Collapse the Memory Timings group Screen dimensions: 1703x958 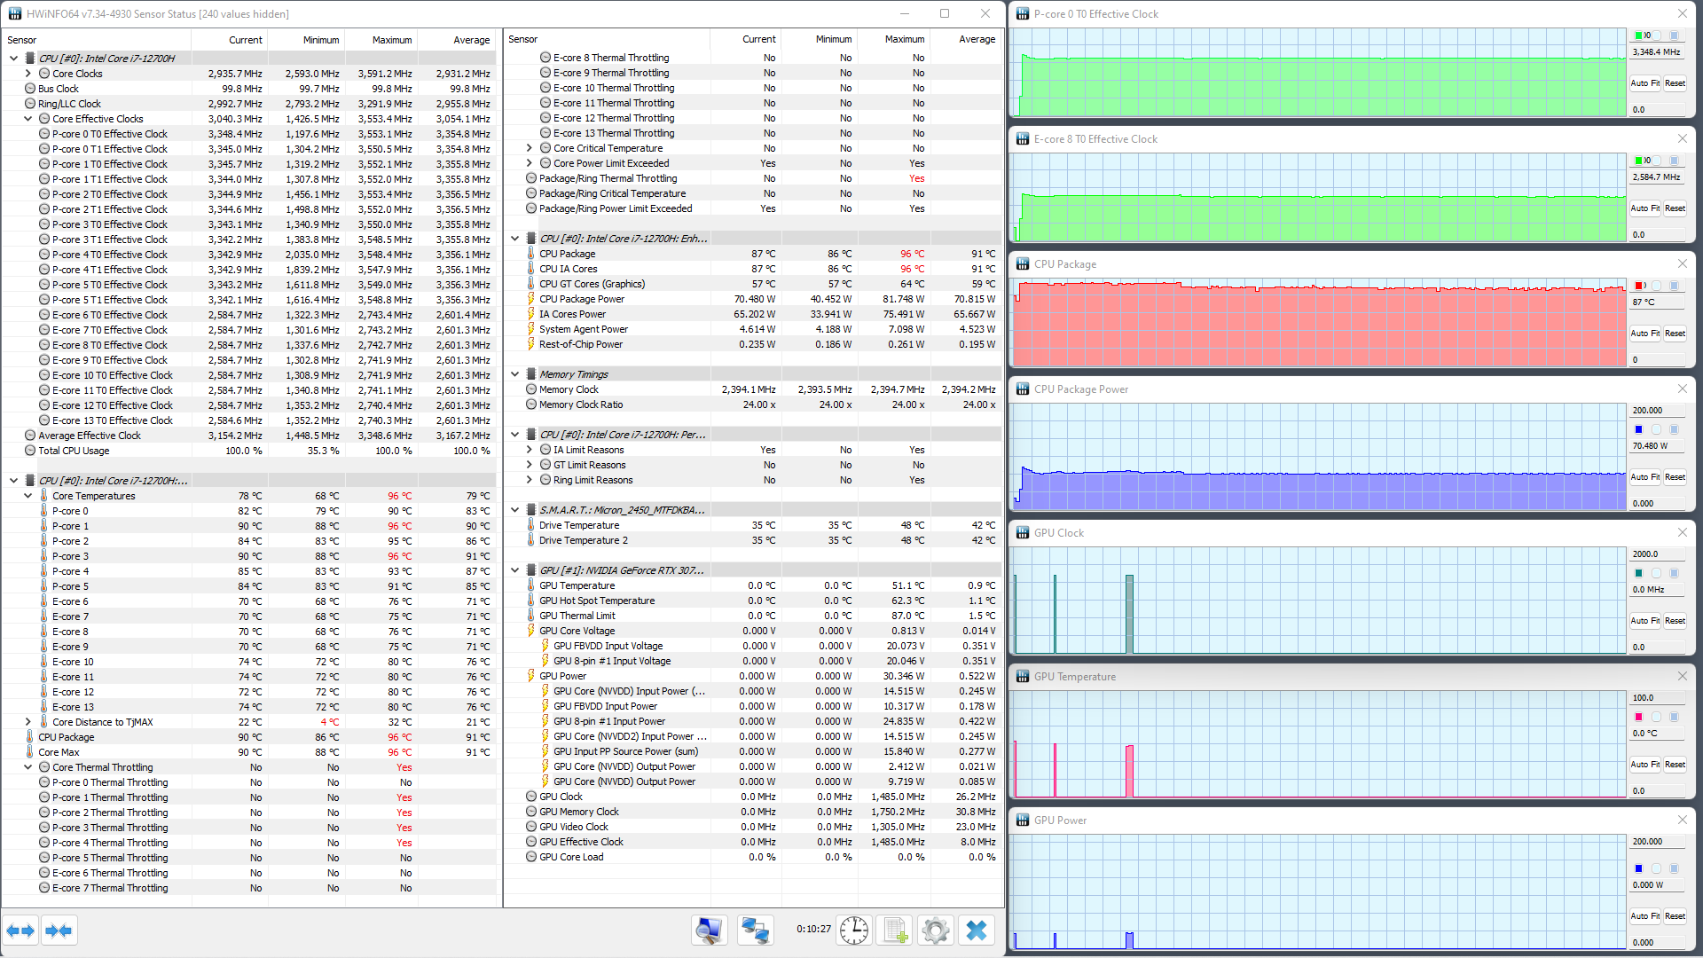[x=514, y=374]
